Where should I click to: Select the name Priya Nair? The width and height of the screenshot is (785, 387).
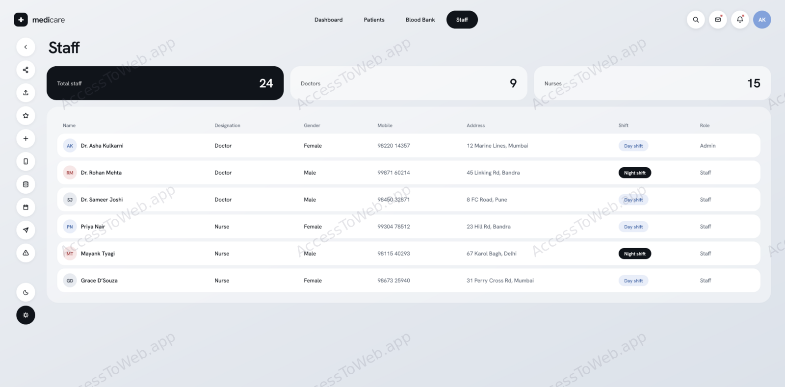pos(93,227)
